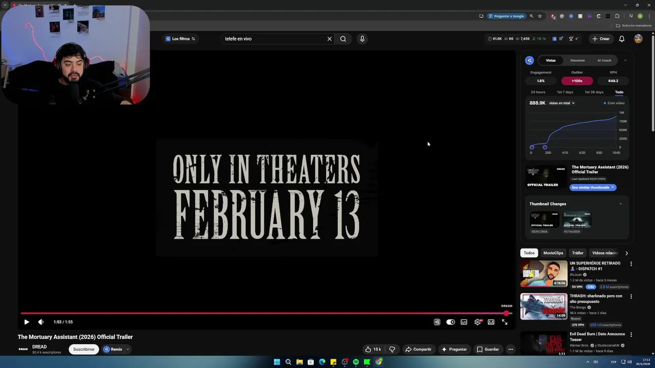Collapse the Thumbnail Changes section
The width and height of the screenshot is (655, 368).
tap(621, 204)
